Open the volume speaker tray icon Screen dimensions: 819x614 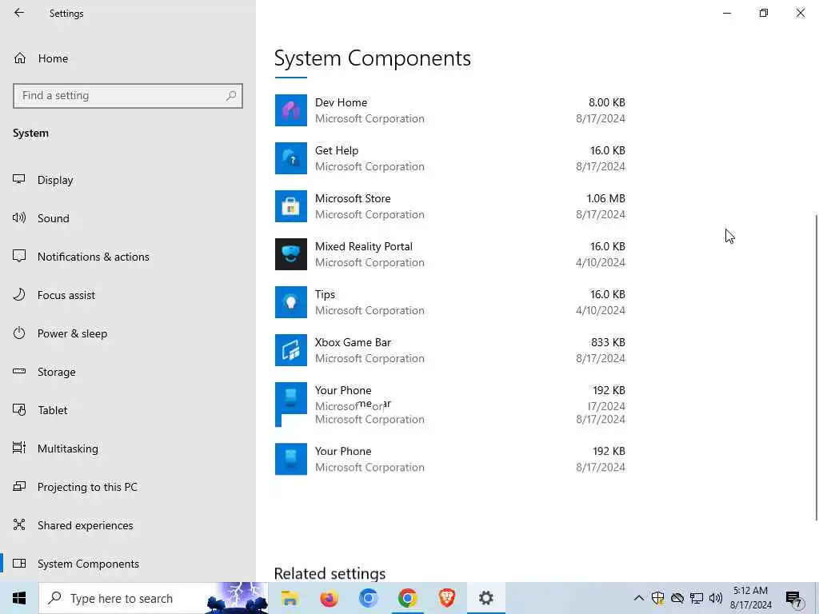(716, 598)
